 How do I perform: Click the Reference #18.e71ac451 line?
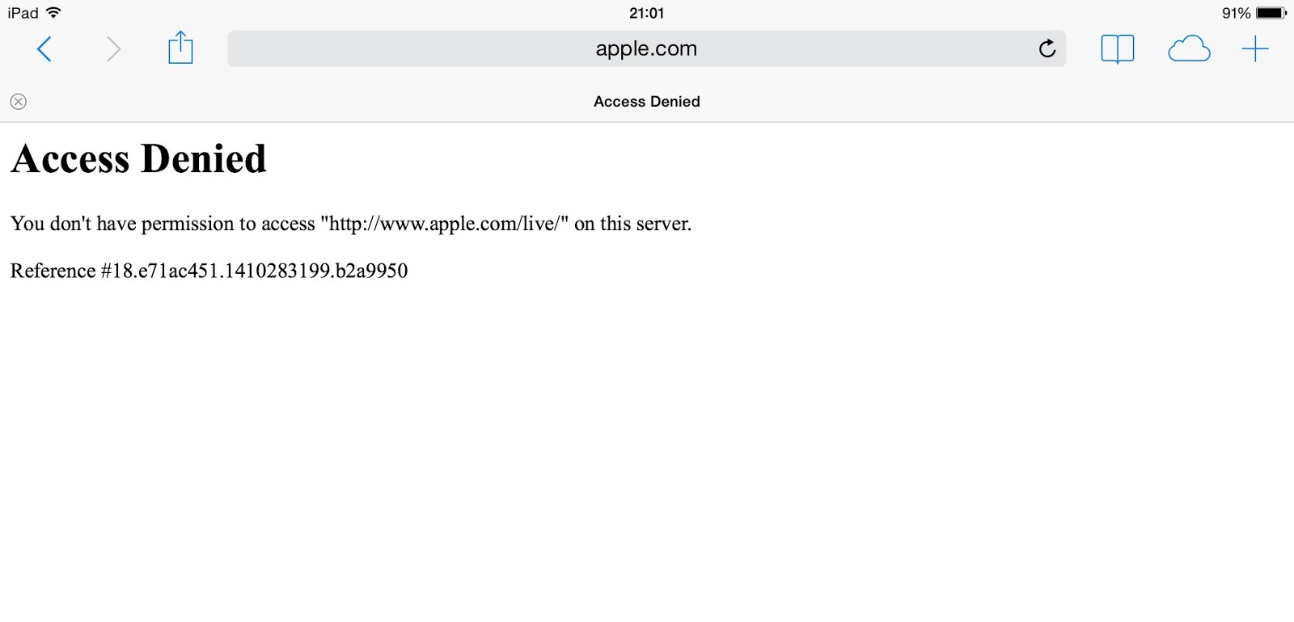click(x=209, y=271)
